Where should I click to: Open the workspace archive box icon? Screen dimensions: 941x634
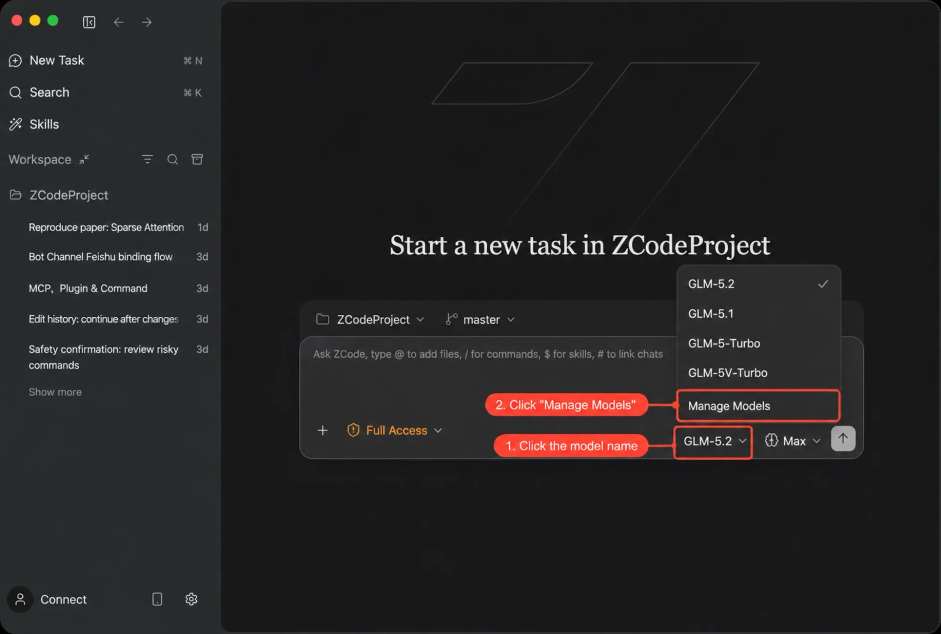click(197, 160)
